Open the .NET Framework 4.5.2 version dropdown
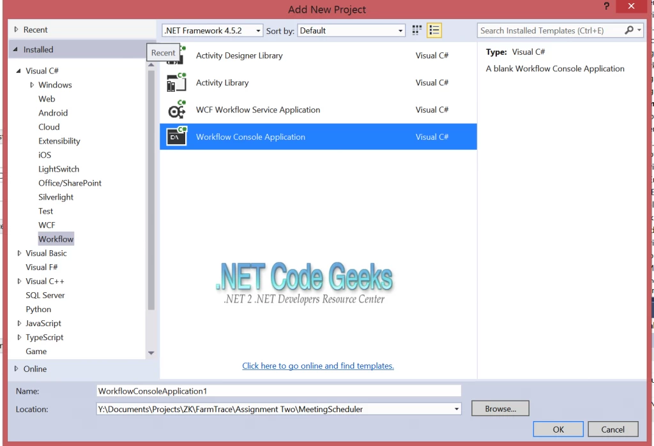 pos(258,30)
